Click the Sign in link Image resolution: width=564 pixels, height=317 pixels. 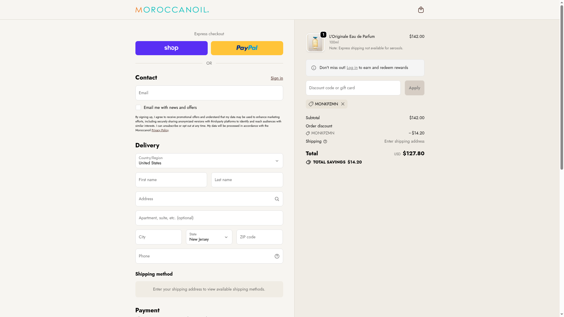(277, 78)
